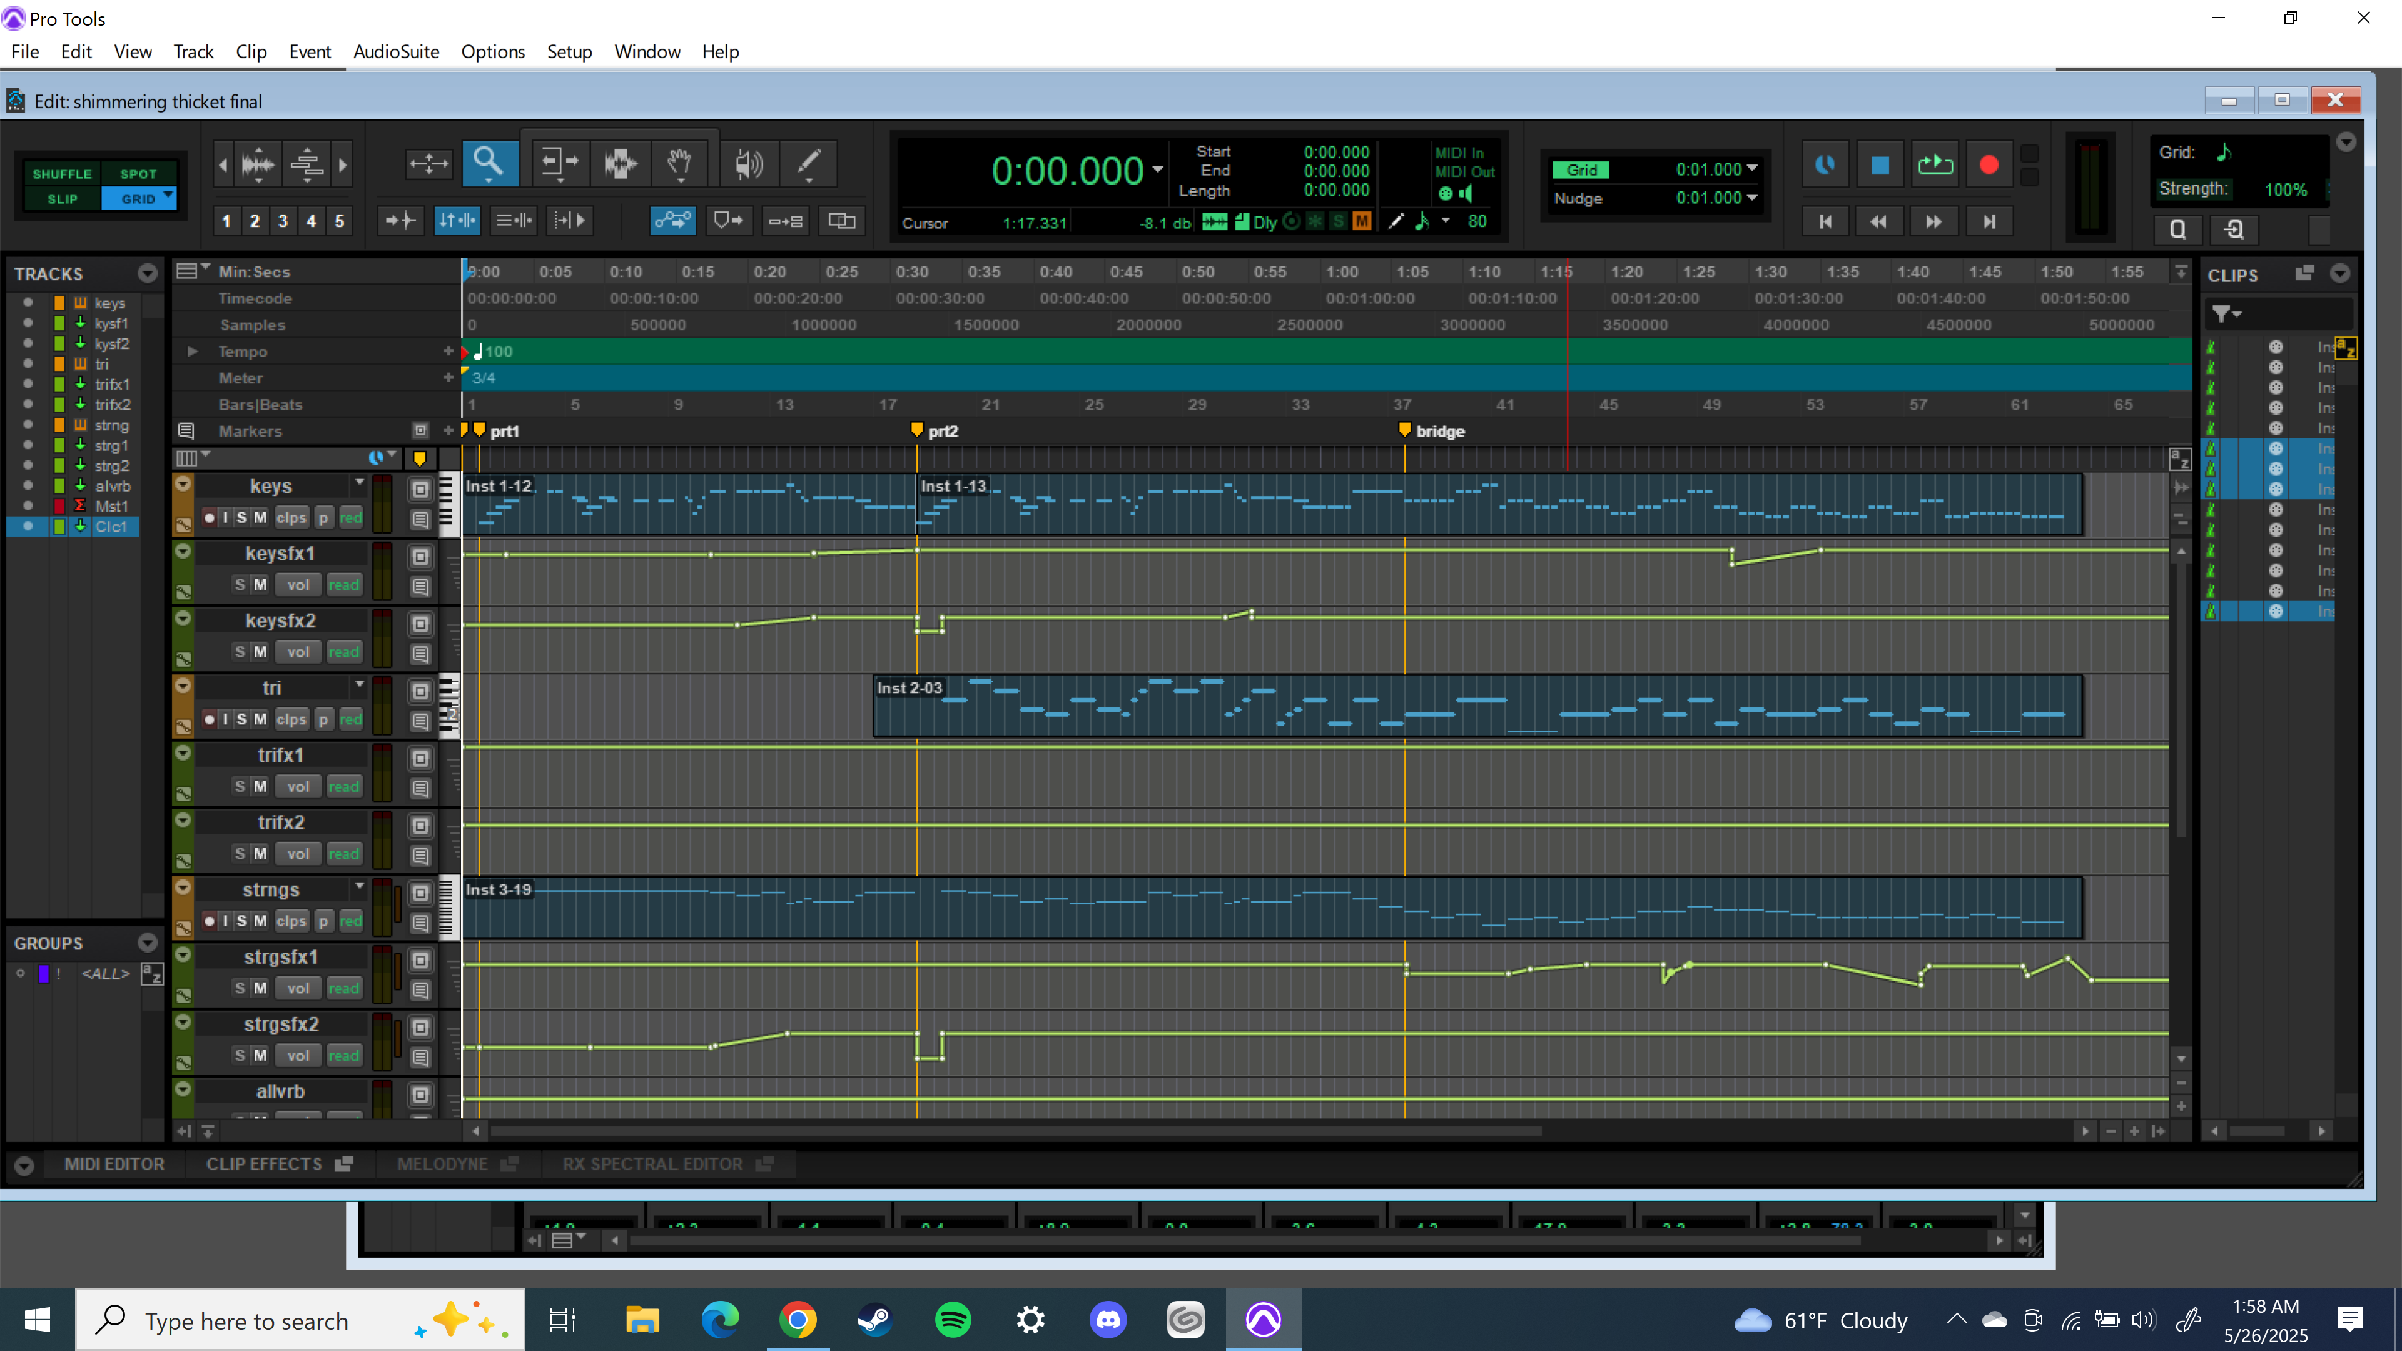The width and height of the screenshot is (2402, 1351).
Task: Mute the keysfx1 track
Action: click(x=260, y=585)
